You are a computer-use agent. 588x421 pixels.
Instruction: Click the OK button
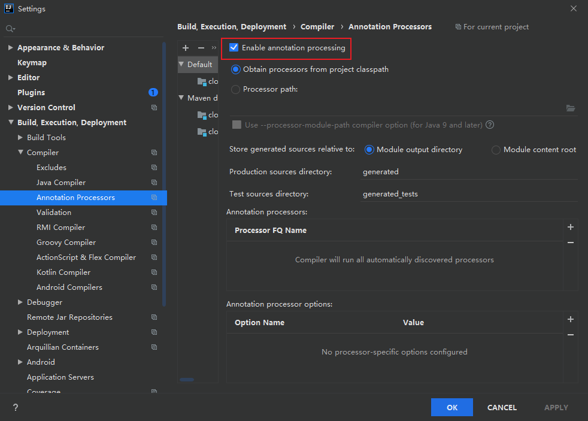(x=451, y=407)
